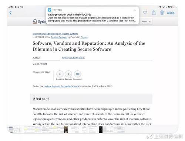Screen dimensions: 185x141
Task: Open Lecture Notes in Computer Science link
Action: (61, 86)
